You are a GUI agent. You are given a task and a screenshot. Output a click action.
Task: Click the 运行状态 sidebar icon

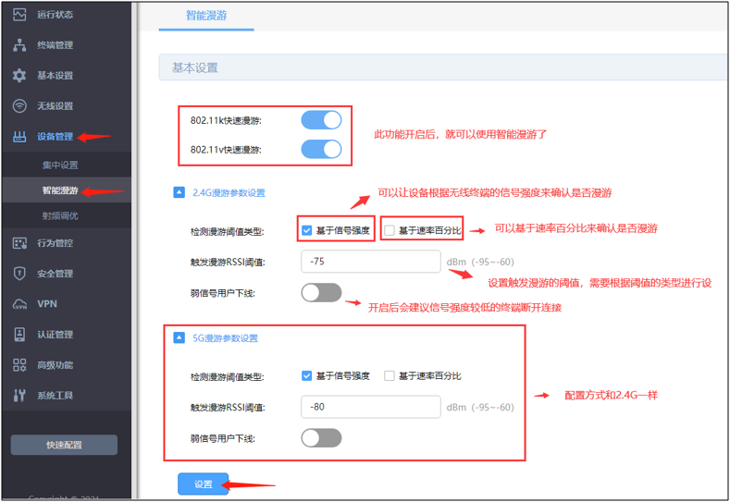click(19, 15)
